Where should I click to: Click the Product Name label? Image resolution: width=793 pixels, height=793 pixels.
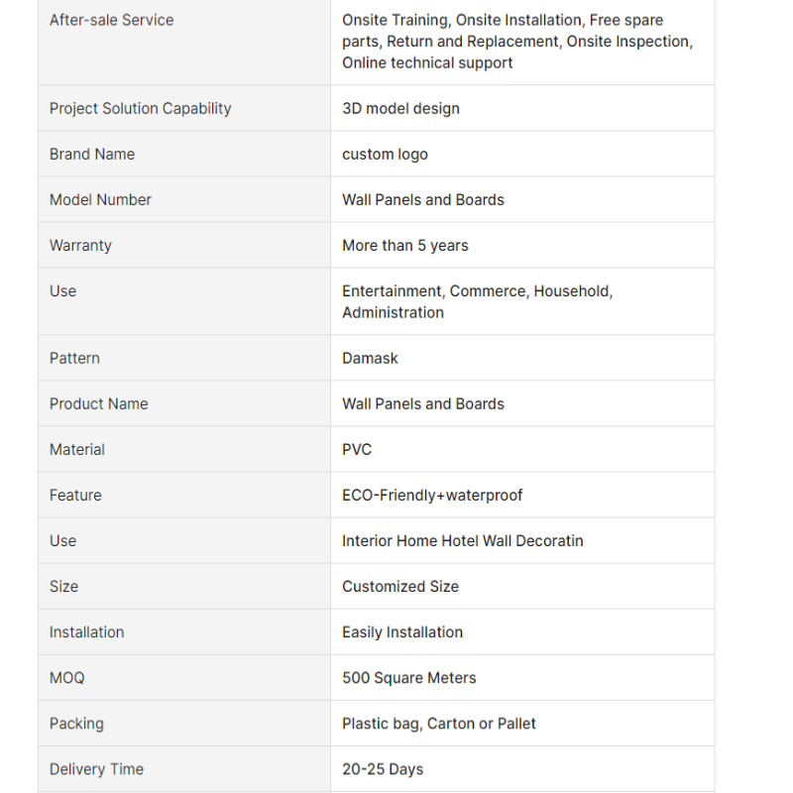point(98,403)
